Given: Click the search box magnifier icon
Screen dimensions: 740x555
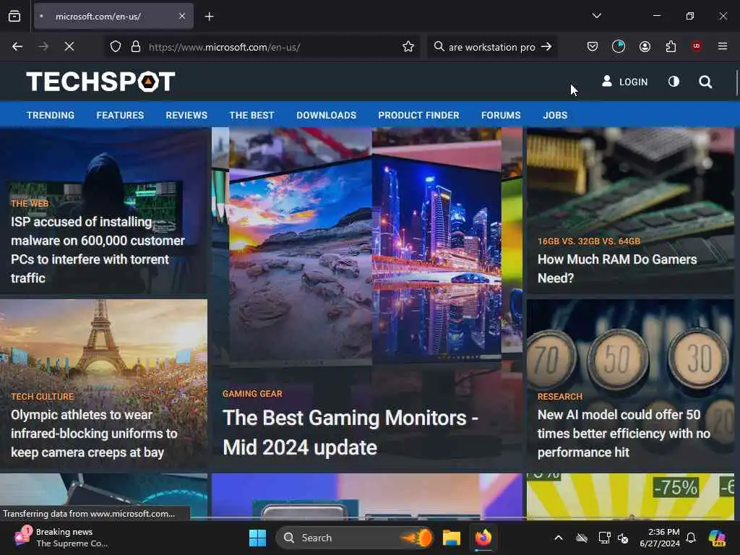Looking at the screenshot, I should [439, 46].
